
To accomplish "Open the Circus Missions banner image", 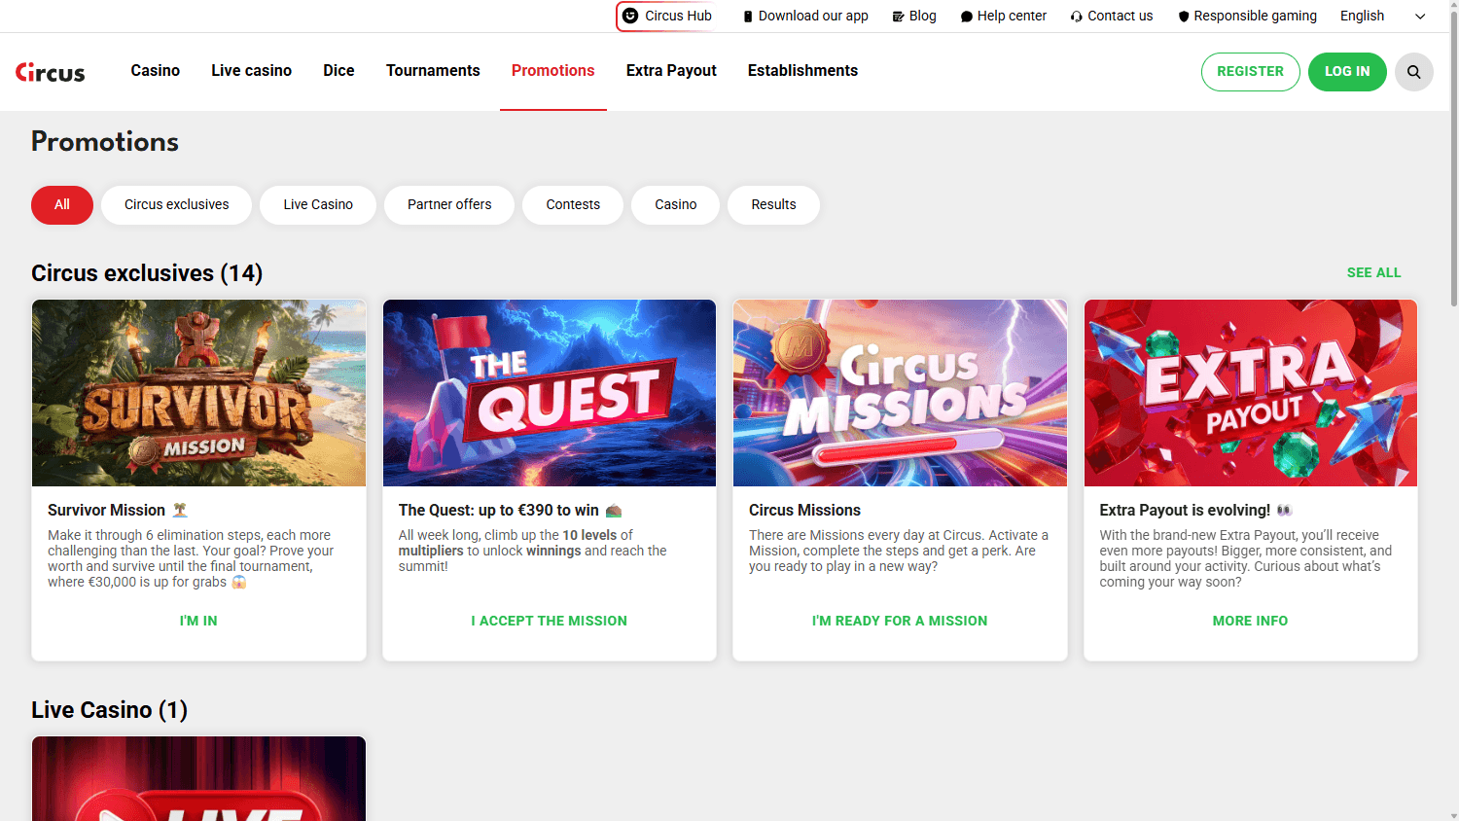I will [x=900, y=393].
